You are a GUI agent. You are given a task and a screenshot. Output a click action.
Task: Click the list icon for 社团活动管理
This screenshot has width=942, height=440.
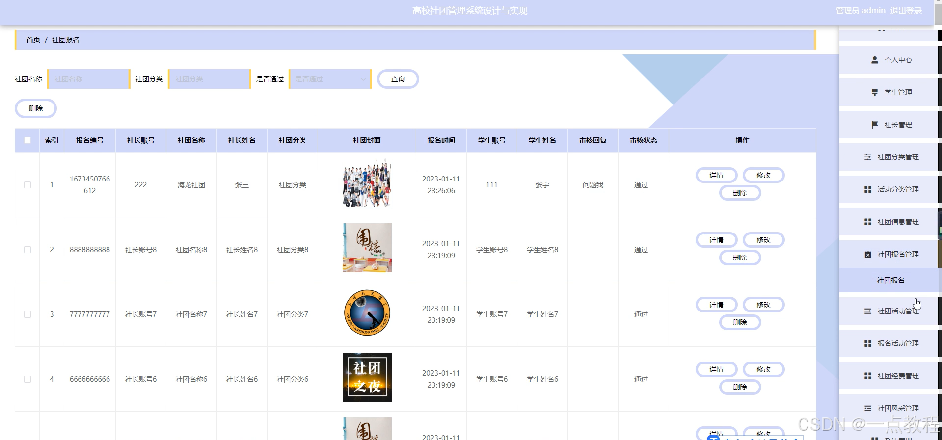(867, 311)
